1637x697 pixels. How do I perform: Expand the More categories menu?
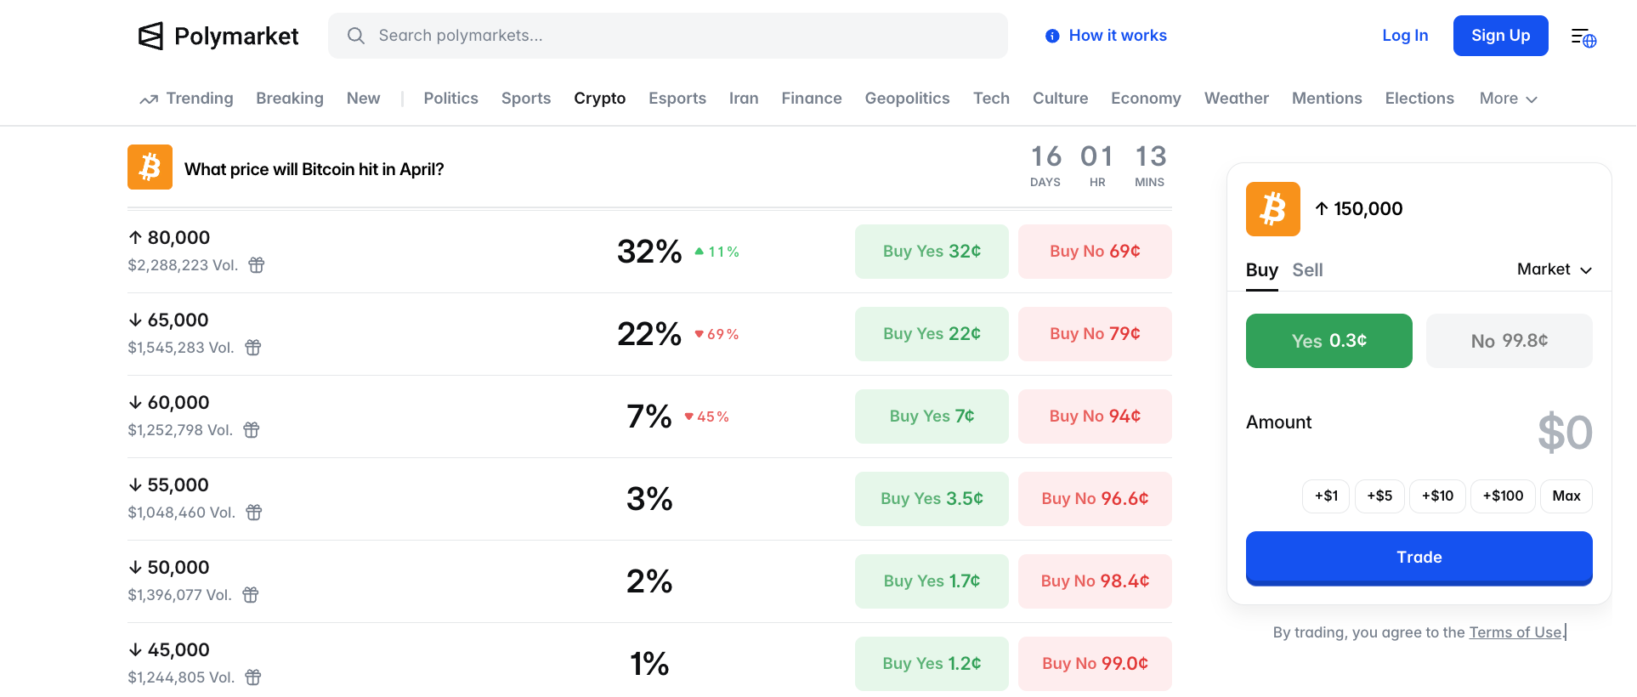click(x=1508, y=99)
